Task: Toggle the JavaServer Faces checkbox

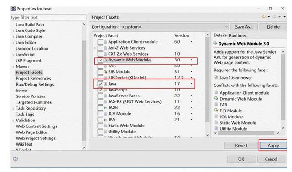Action: (100, 96)
